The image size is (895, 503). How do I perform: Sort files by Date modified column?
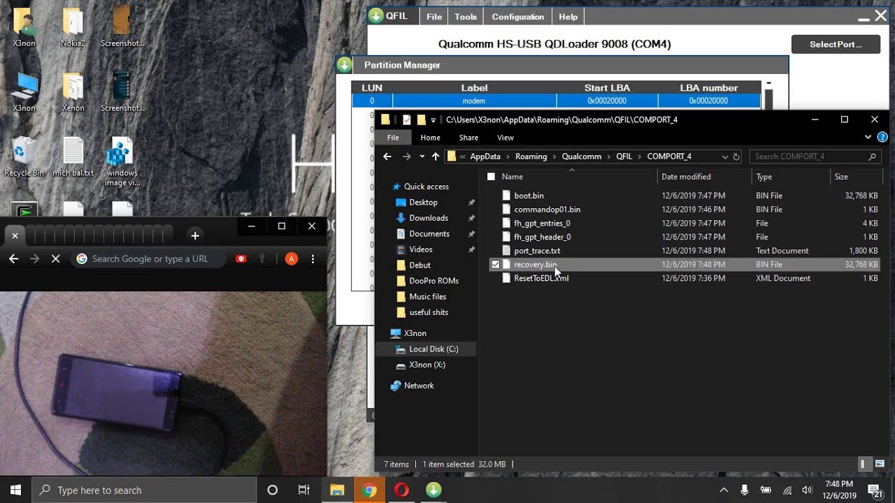pyautogui.click(x=704, y=177)
